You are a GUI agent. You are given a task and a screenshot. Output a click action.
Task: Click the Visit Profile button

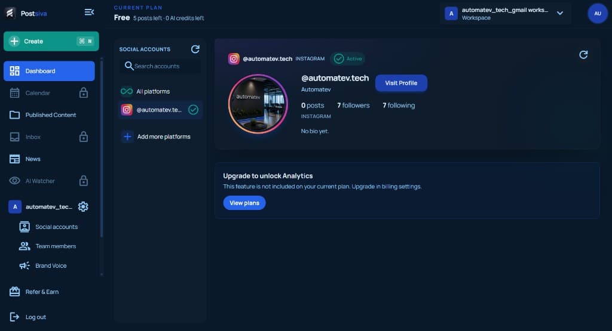401,83
